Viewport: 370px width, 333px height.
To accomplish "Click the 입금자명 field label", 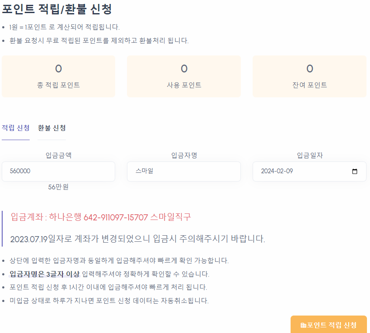I will pos(184,155).
